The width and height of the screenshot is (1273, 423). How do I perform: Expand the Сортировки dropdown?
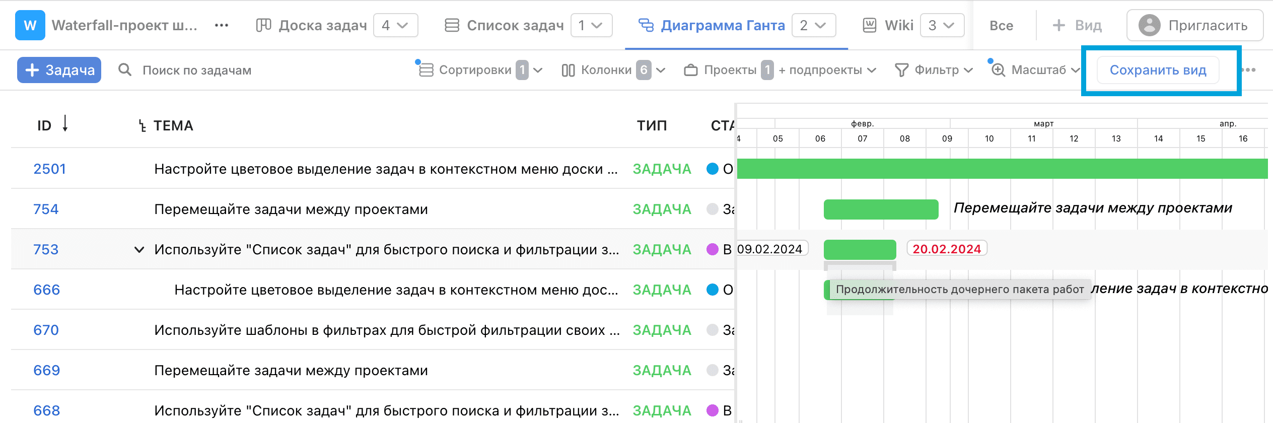[538, 70]
